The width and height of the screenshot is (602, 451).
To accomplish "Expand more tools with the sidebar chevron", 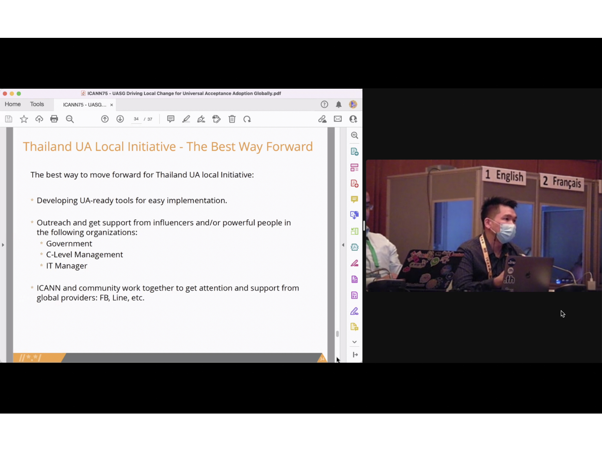I will 355,342.
